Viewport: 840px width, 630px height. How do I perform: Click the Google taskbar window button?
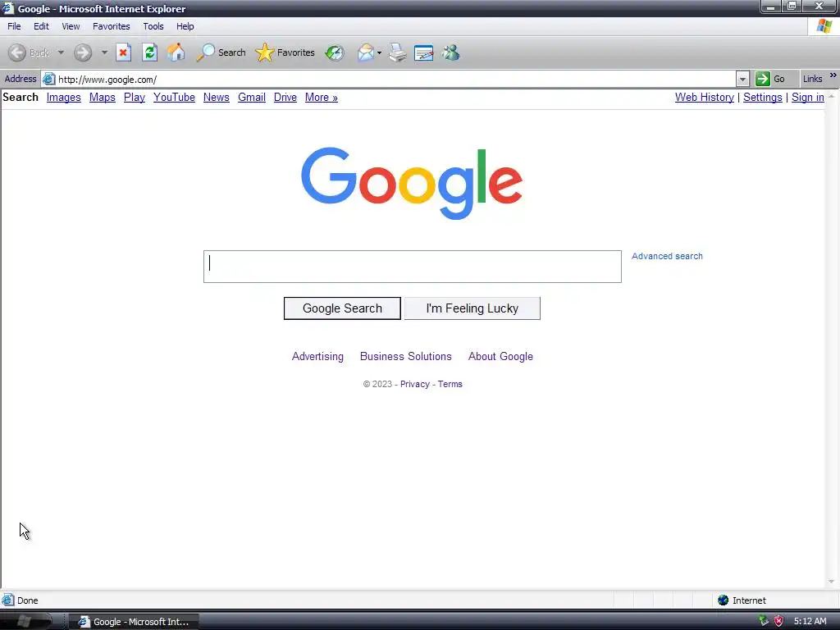click(135, 622)
